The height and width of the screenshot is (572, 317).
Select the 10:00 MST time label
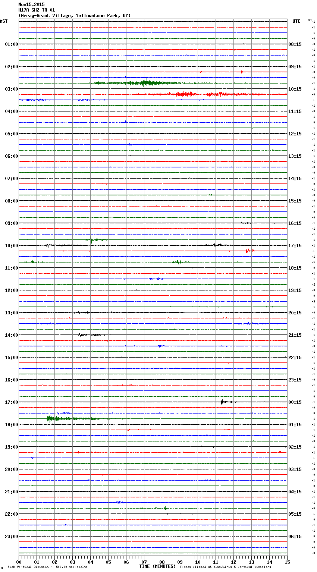pyautogui.click(x=12, y=246)
